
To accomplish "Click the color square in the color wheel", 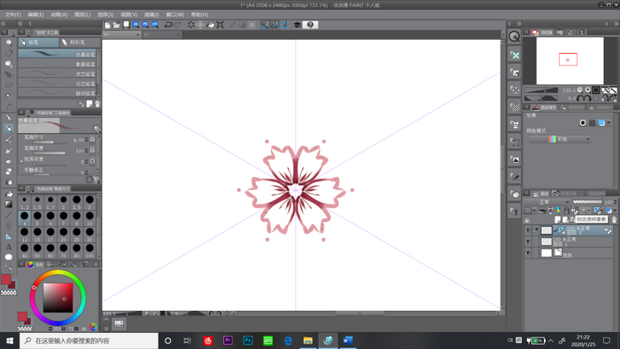I will (x=58, y=298).
